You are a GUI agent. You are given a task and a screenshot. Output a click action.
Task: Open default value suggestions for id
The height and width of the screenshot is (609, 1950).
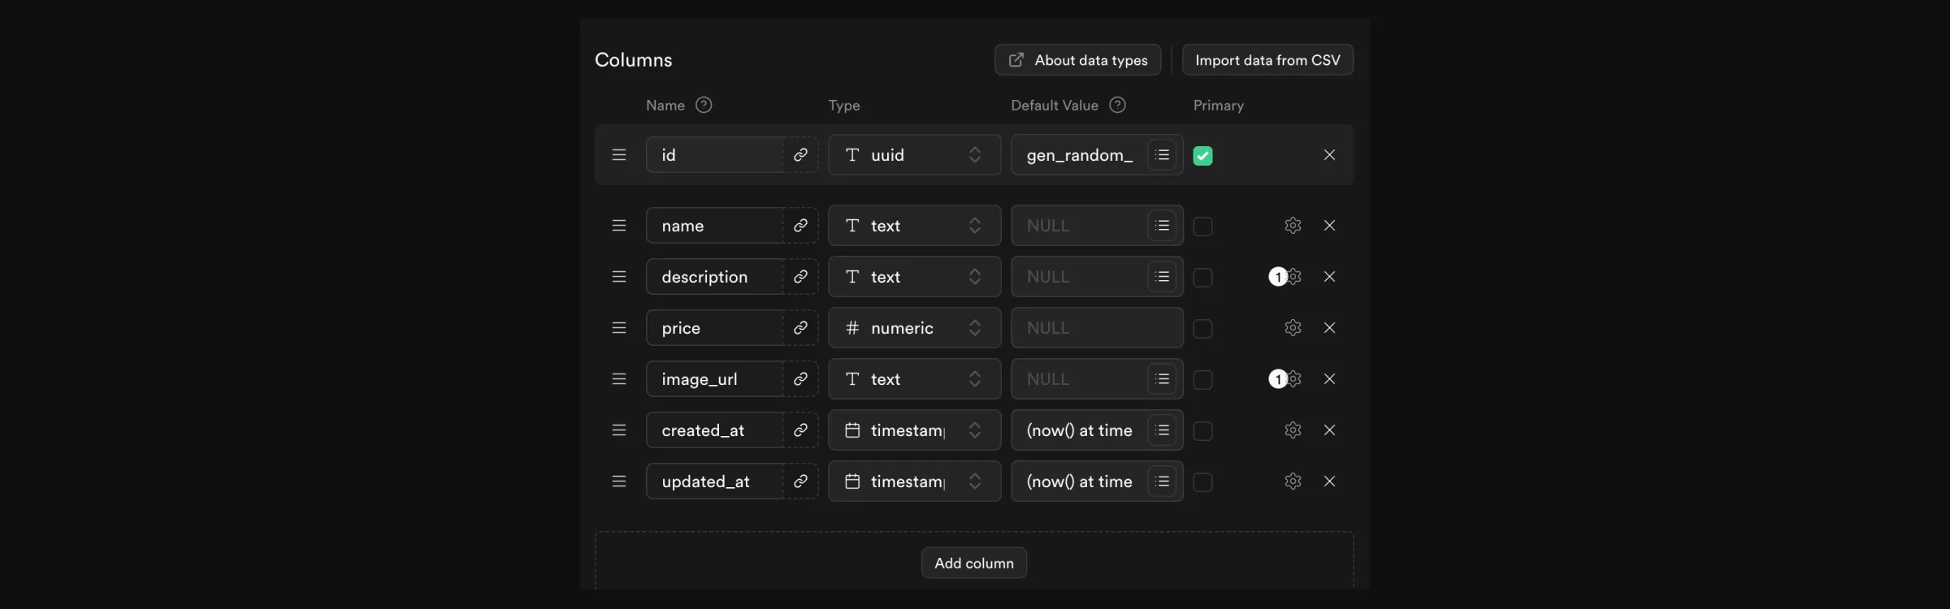click(1163, 155)
